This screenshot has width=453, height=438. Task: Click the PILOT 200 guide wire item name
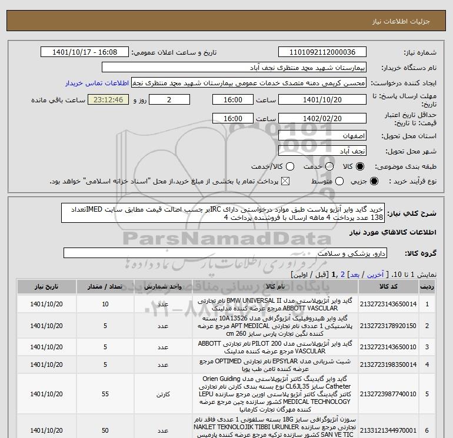pos(275,347)
